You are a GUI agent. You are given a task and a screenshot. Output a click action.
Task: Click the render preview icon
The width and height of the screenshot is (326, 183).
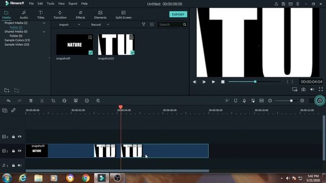point(227,101)
